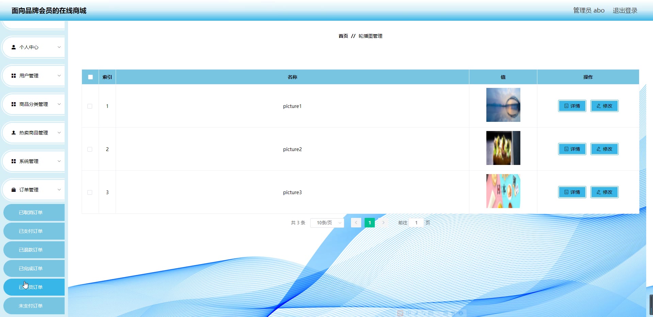Open 详情 for picture2
The height and width of the screenshot is (317, 653).
pyautogui.click(x=572, y=149)
